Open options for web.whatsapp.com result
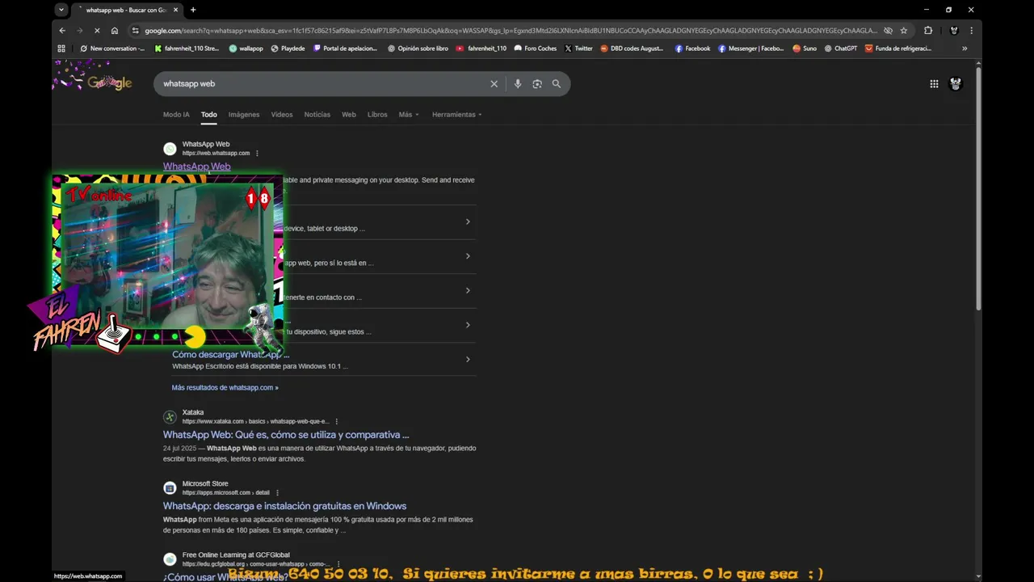1034x582 pixels. (x=257, y=154)
